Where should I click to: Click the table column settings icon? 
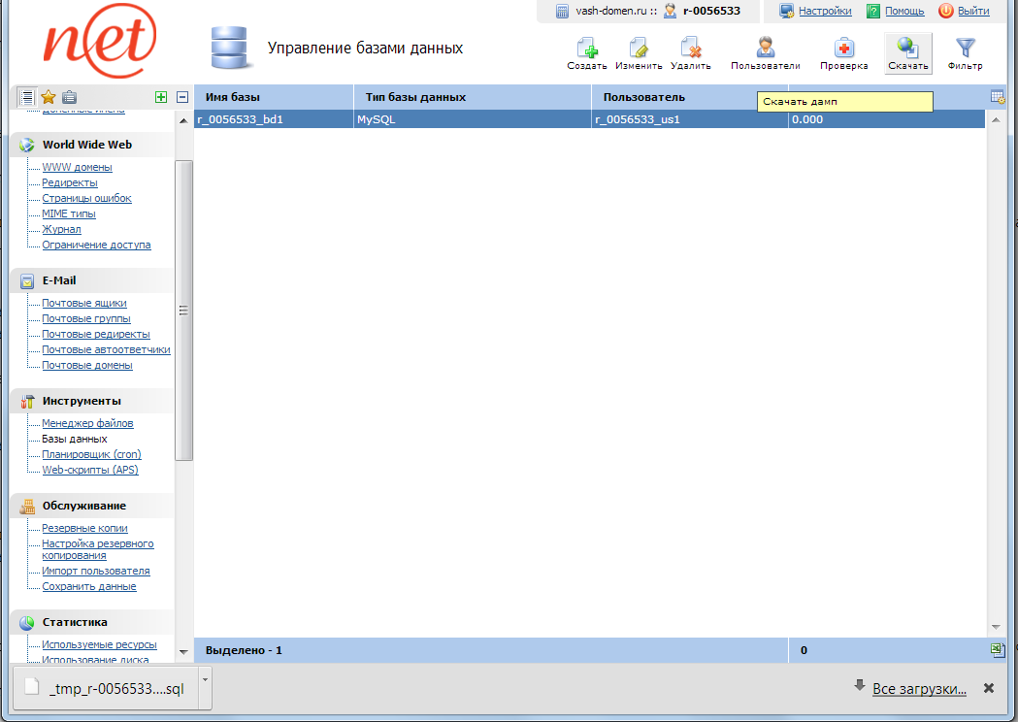tap(997, 97)
